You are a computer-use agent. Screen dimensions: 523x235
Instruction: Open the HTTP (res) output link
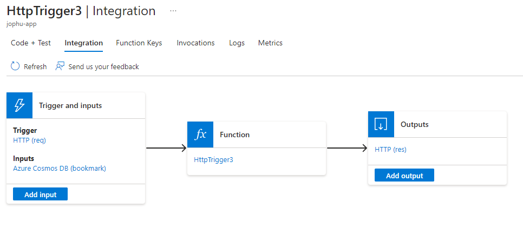click(x=390, y=149)
